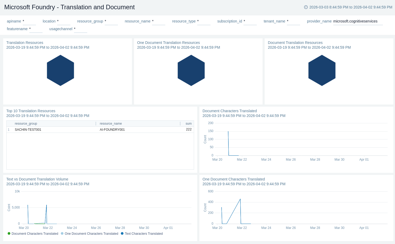Click the Translation Resources hexagon
The width and height of the screenshot is (395, 244).
[x=60, y=70]
